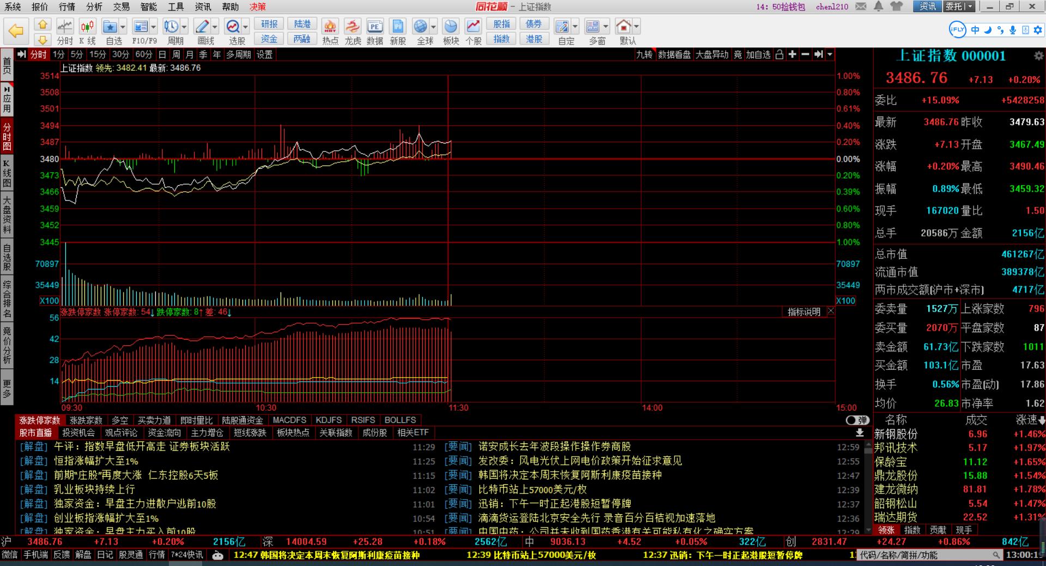Open the 交易 menu
1046x566 pixels.
tap(121, 7)
